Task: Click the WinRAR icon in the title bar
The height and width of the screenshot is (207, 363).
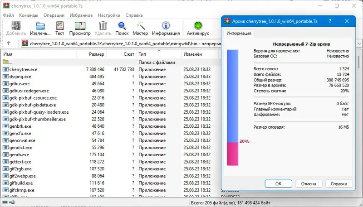Action: coord(6,5)
